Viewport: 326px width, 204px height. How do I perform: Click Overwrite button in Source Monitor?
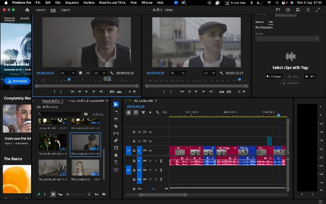[x=119, y=91]
